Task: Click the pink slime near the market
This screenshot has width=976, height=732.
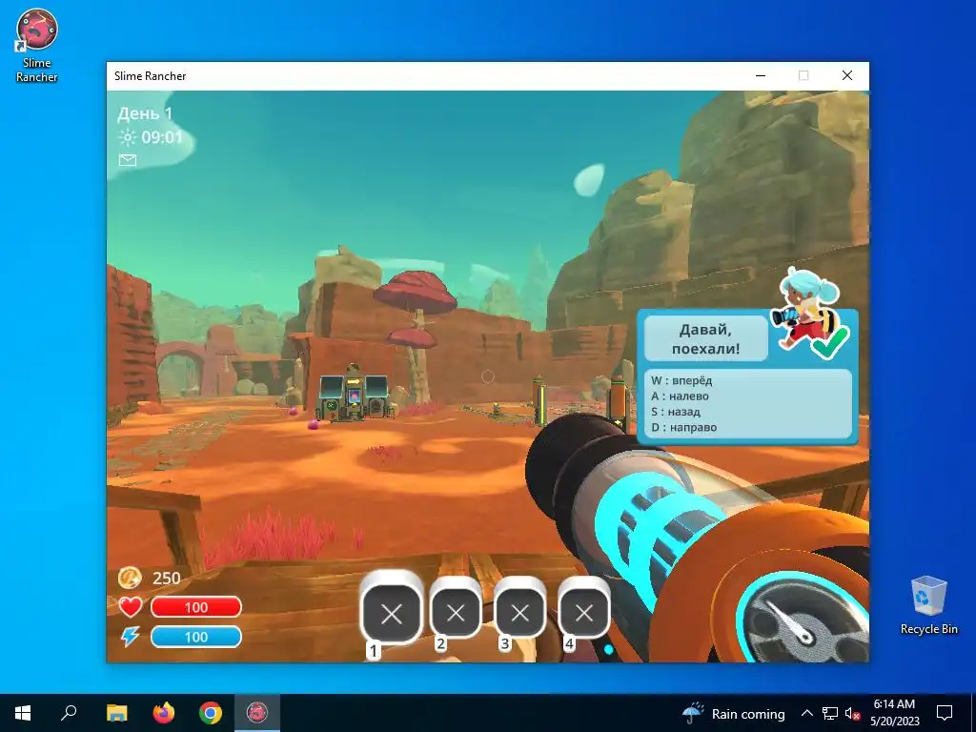Action: (x=314, y=424)
